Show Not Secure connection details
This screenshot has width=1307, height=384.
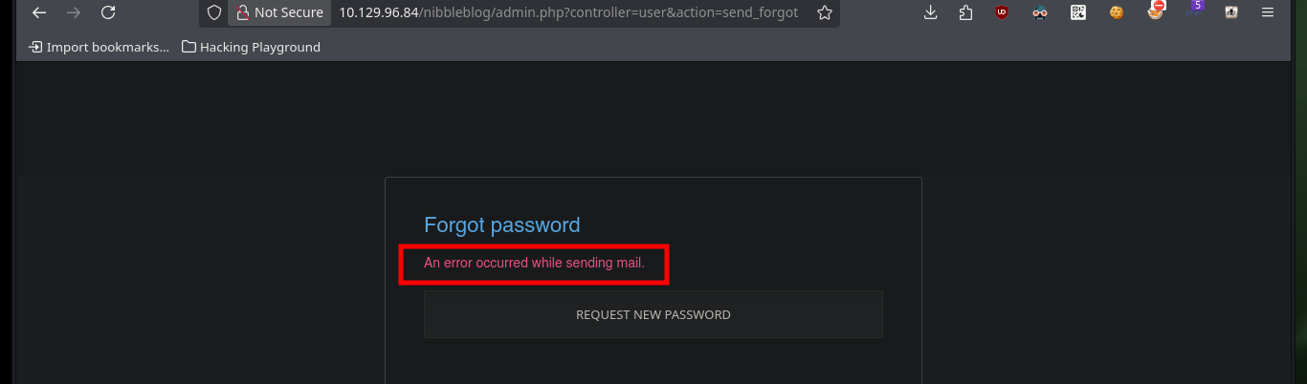[x=279, y=12]
